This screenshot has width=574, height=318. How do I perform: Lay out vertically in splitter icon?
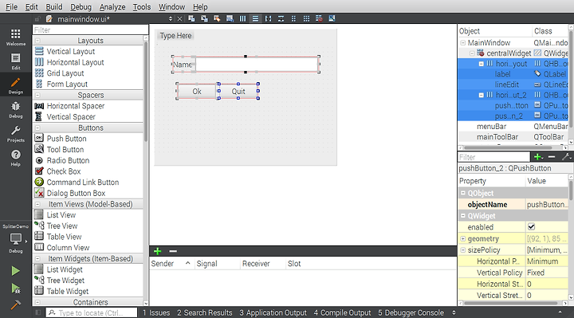click(281, 18)
